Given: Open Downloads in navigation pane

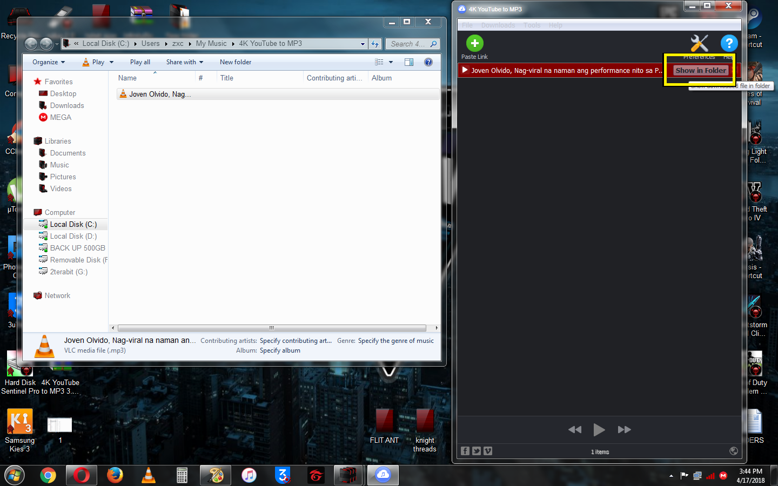Looking at the screenshot, I should (66, 105).
